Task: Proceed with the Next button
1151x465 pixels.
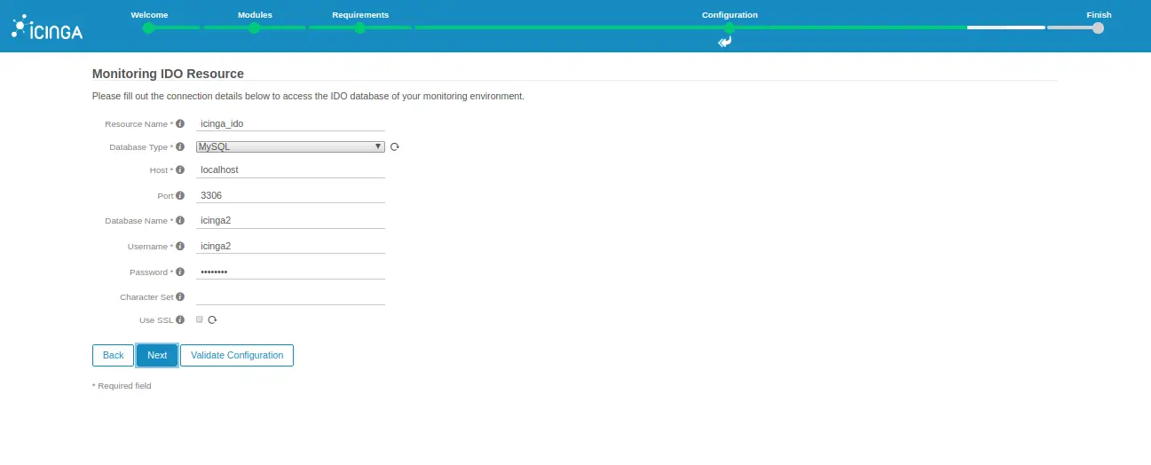Action: (157, 355)
